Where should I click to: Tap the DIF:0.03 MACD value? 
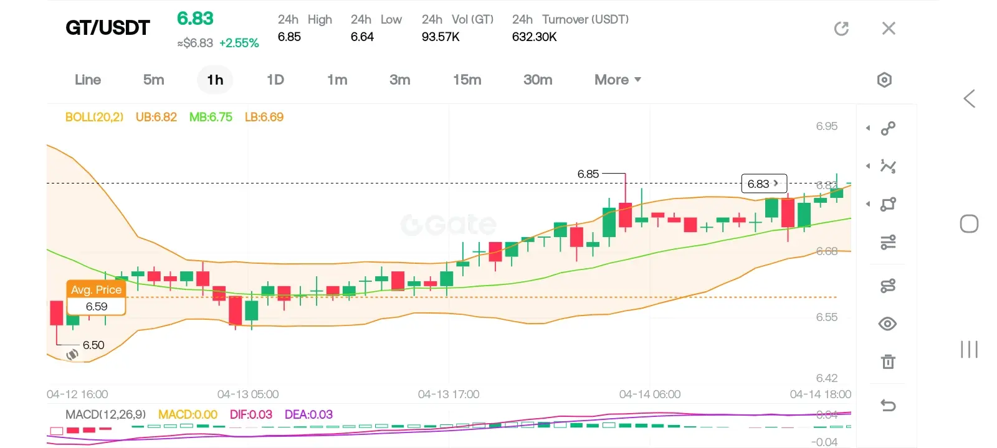pyautogui.click(x=251, y=414)
